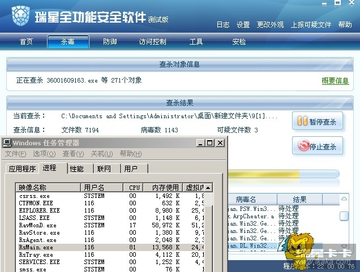Switch to the 杀毒 antivirus tab
This screenshot has width=360, height=272.
click(x=68, y=41)
